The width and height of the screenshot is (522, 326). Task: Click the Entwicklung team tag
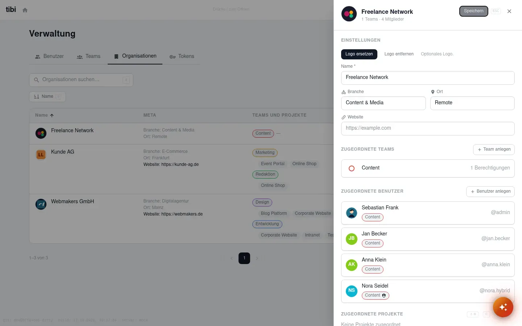tap(267, 224)
